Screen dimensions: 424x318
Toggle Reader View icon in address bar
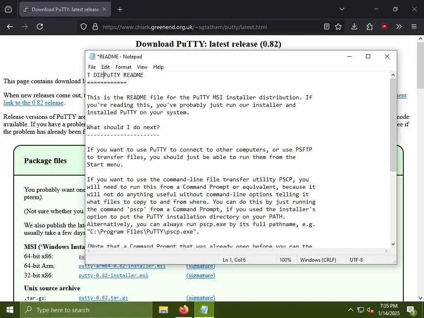[327, 26]
